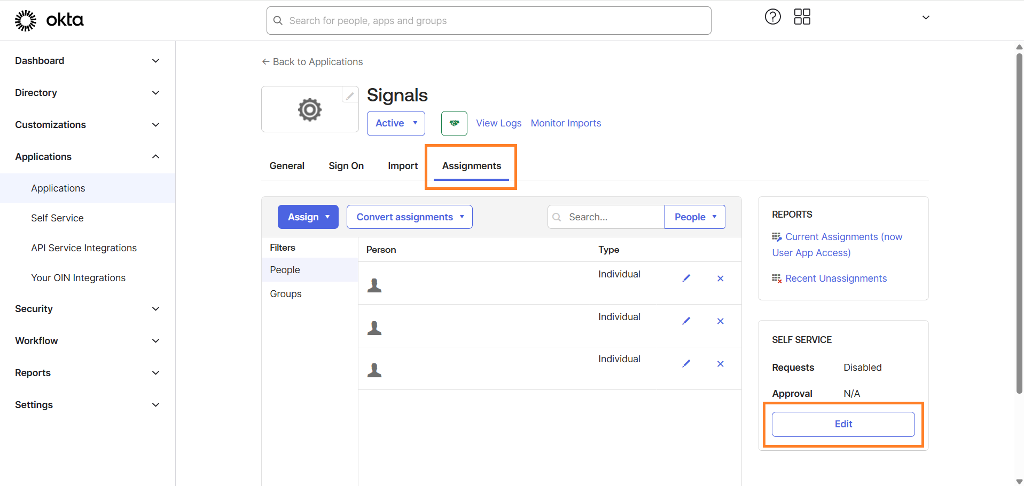
Task: Expand the Reports menu section
Action: [88, 373]
